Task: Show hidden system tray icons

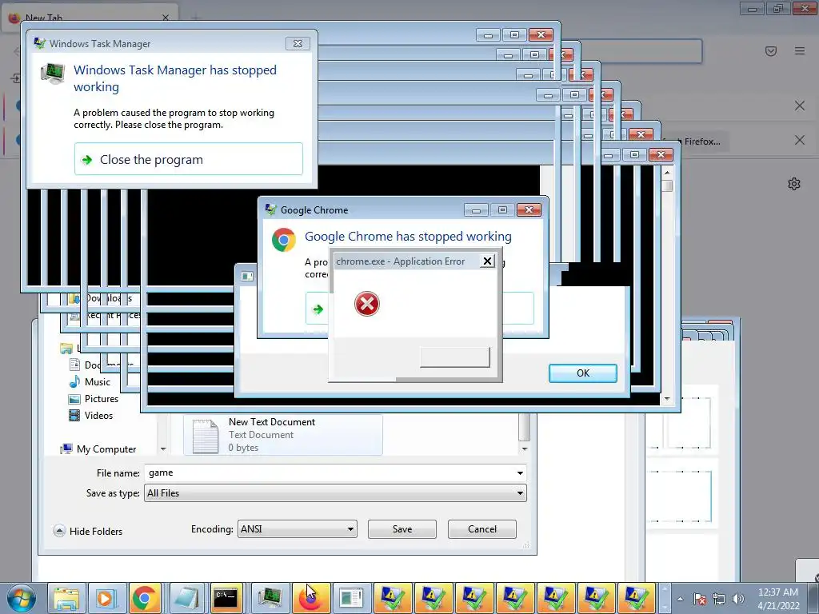Action: coord(680,600)
